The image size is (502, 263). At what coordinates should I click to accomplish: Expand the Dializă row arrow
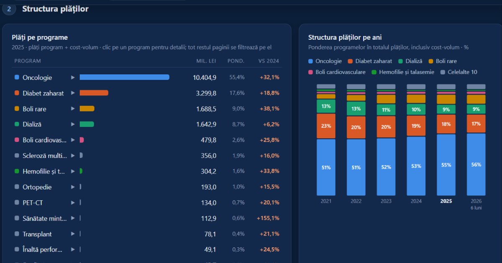(x=73, y=124)
